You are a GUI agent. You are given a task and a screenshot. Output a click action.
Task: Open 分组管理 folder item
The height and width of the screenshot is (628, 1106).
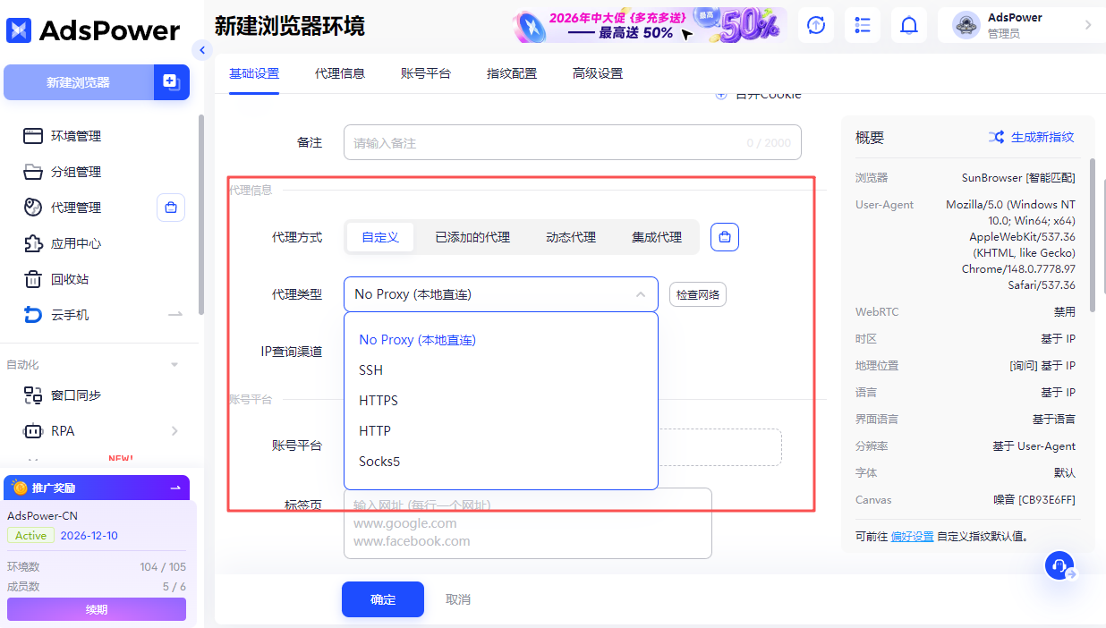click(76, 172)
